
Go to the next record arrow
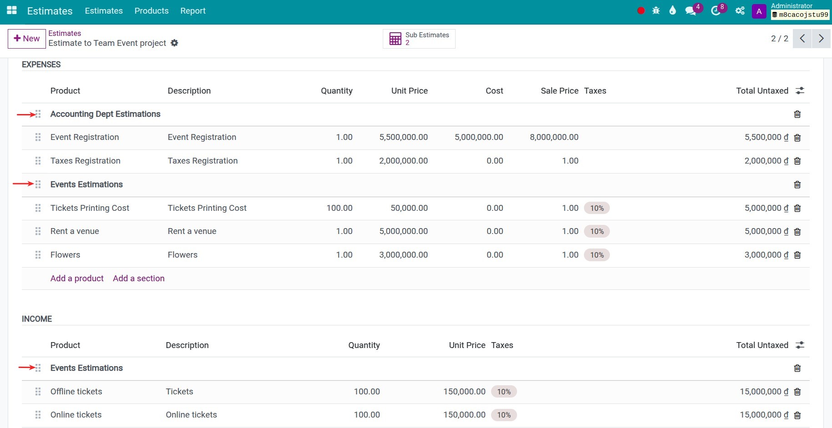821,39
